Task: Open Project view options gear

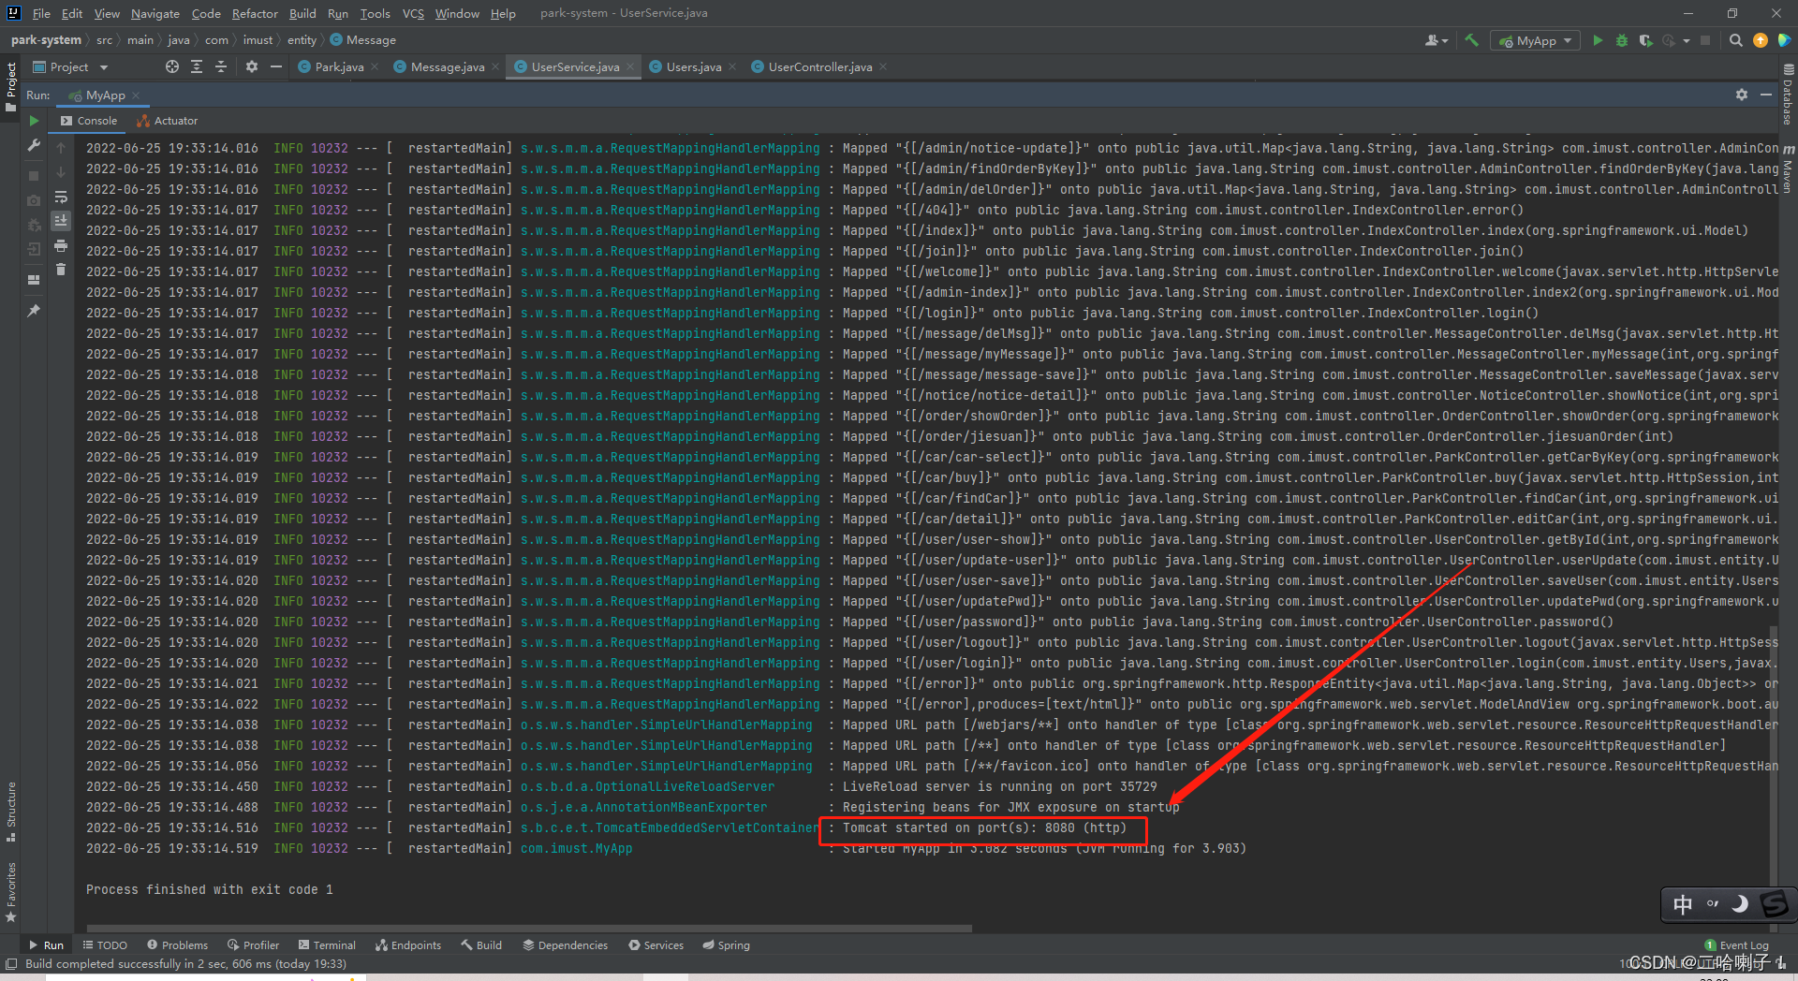Action: click(x=251, y=66)
